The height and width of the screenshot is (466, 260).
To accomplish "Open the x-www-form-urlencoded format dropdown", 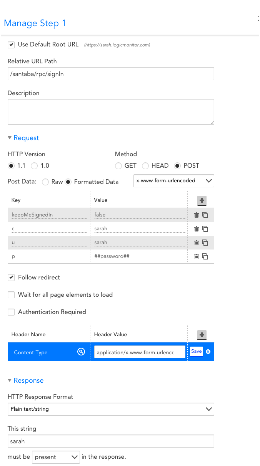I will point(173,181).
